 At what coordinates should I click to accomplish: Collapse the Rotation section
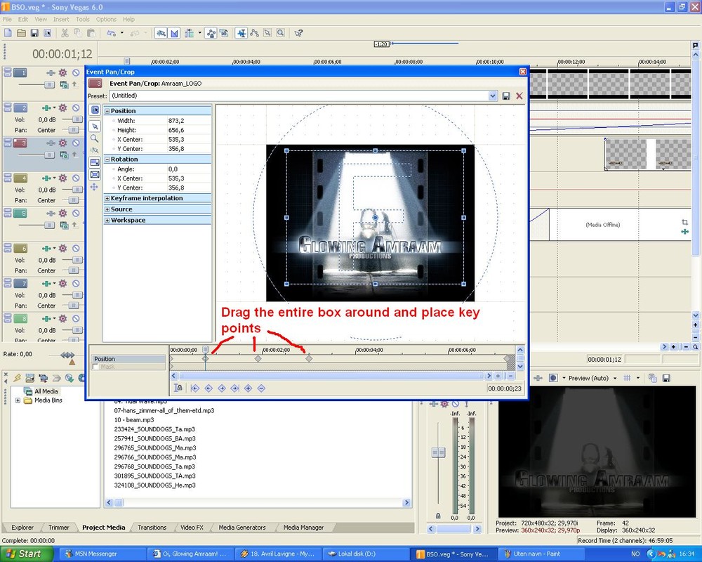click(107, 159)
